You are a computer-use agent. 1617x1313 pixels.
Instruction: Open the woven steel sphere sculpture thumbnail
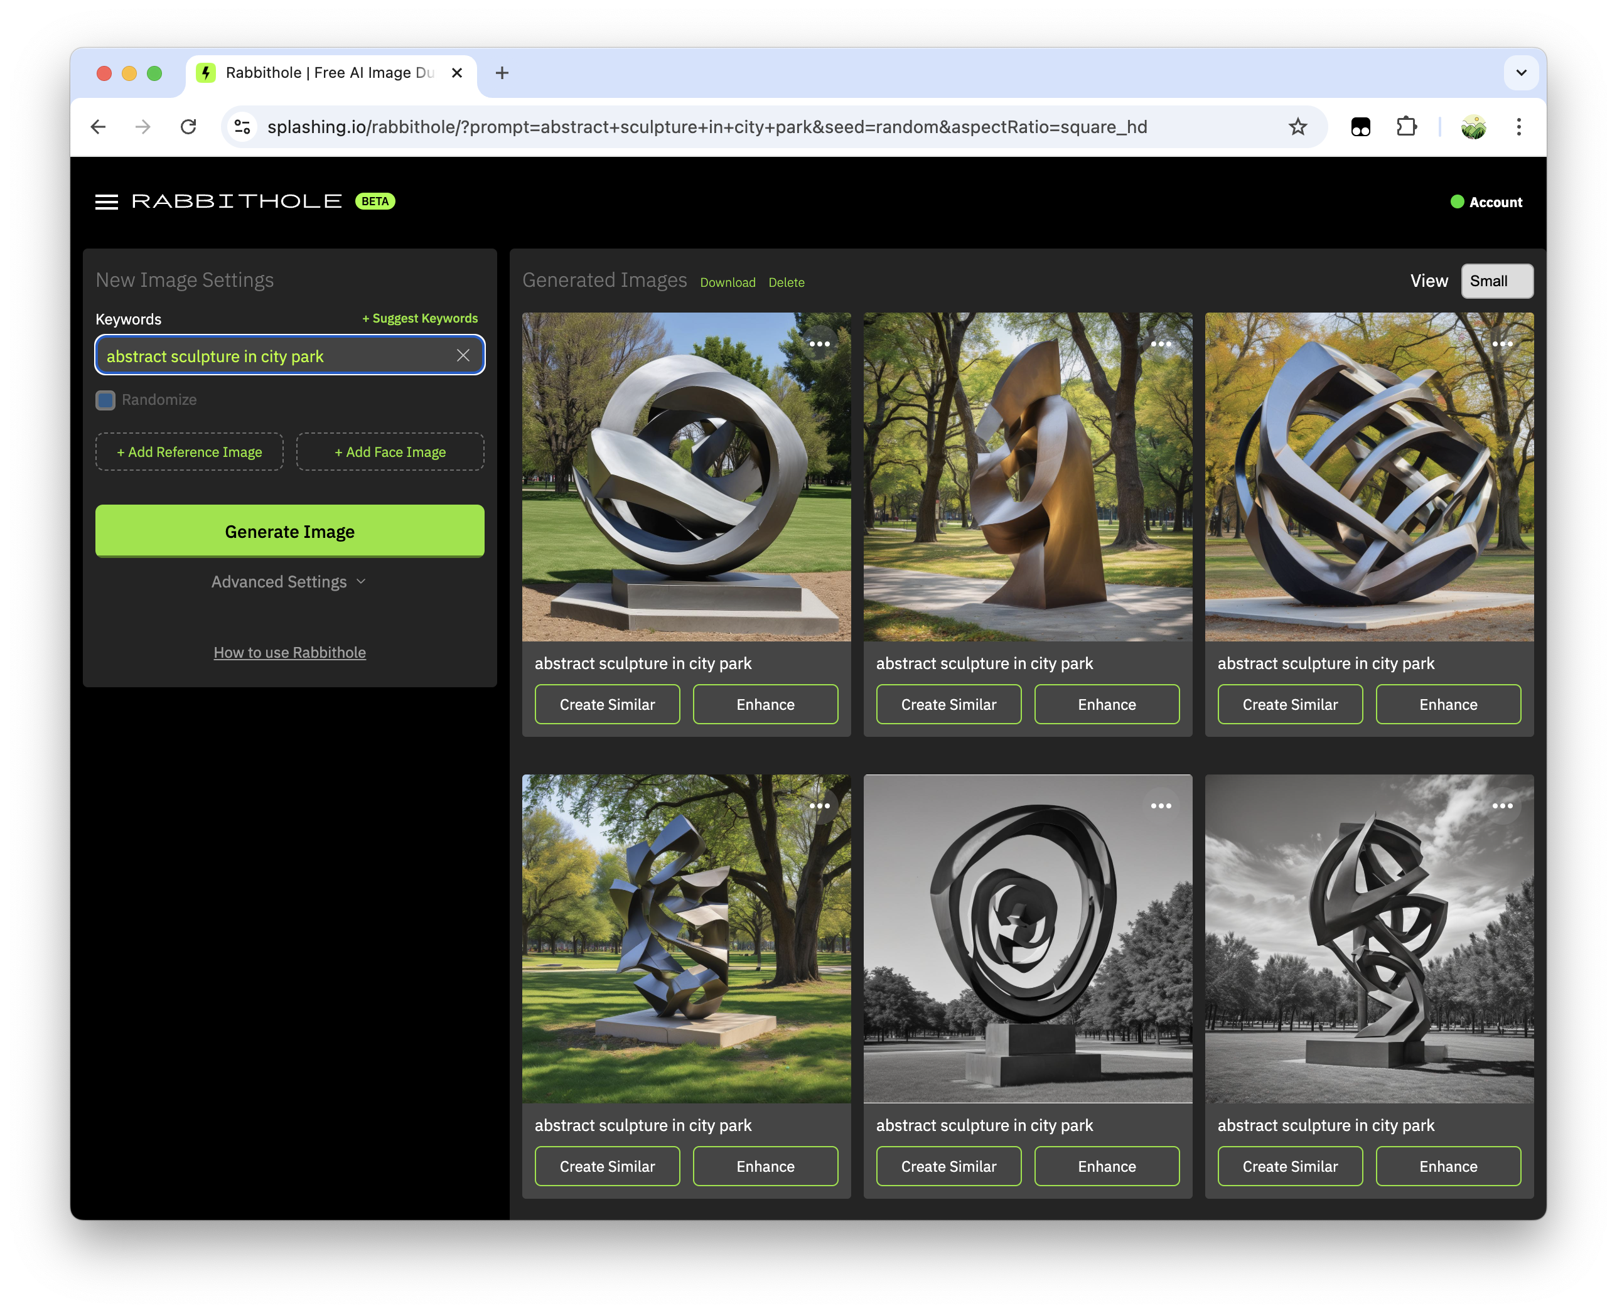(1369, 476)
